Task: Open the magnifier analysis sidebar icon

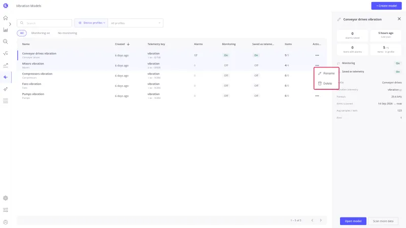Action: point(6,42)
